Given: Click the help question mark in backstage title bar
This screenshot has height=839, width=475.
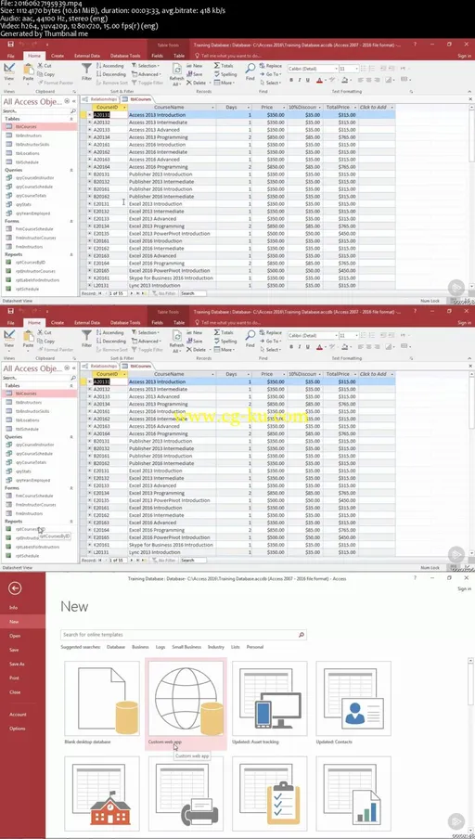Looking at the screenshot, I should (x=416, y=578).
